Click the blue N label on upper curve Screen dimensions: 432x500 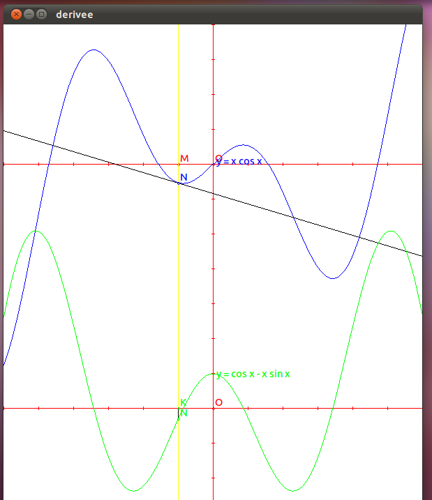click(184, 177)
